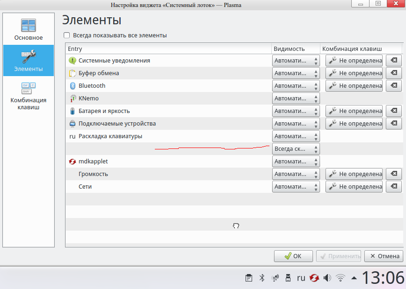Select the Громкость entry text

(93, 174)
